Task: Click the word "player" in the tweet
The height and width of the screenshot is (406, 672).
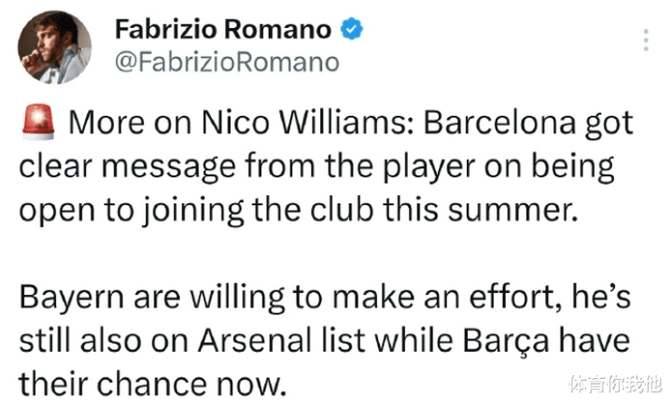Action: [x=428, y=168]
